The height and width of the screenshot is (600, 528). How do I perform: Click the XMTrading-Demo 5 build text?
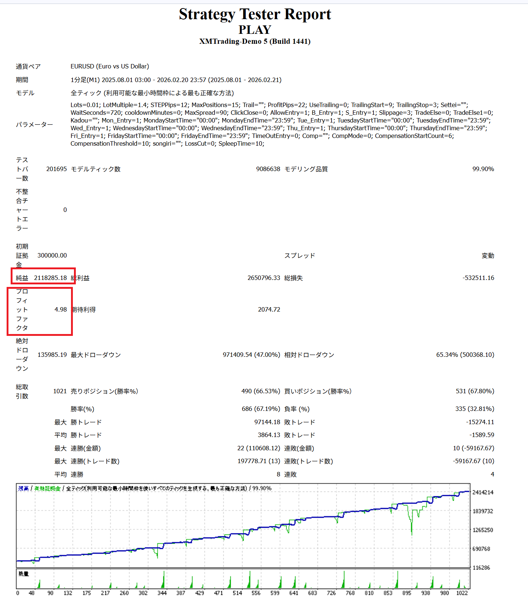tap(255, 42)
